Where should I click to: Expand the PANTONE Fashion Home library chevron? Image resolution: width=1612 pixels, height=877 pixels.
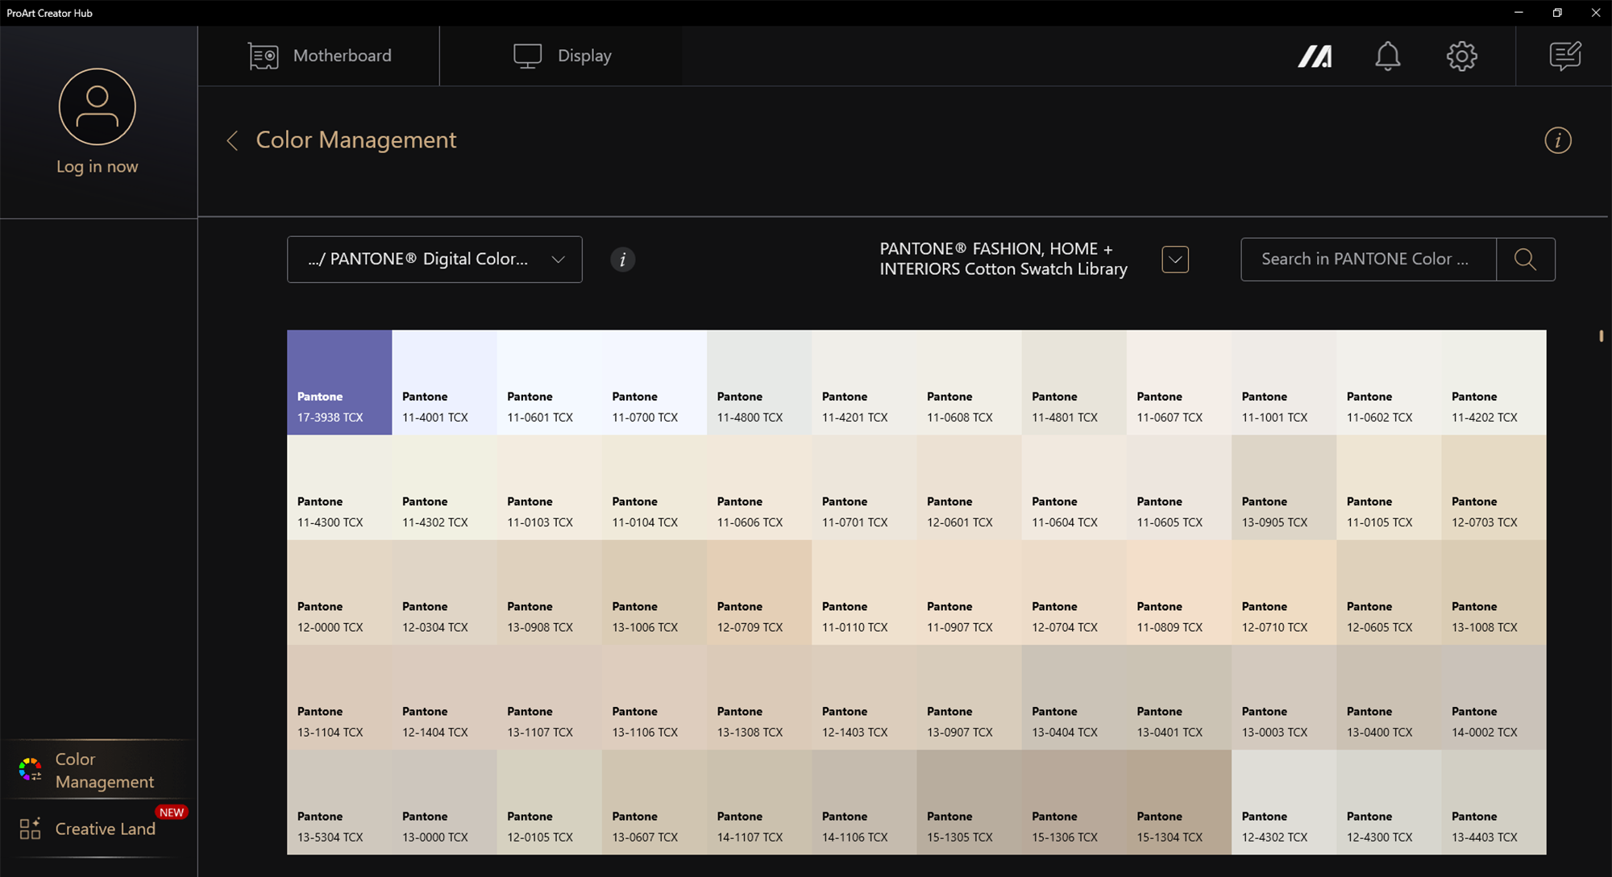click(x=1174, y=260)
